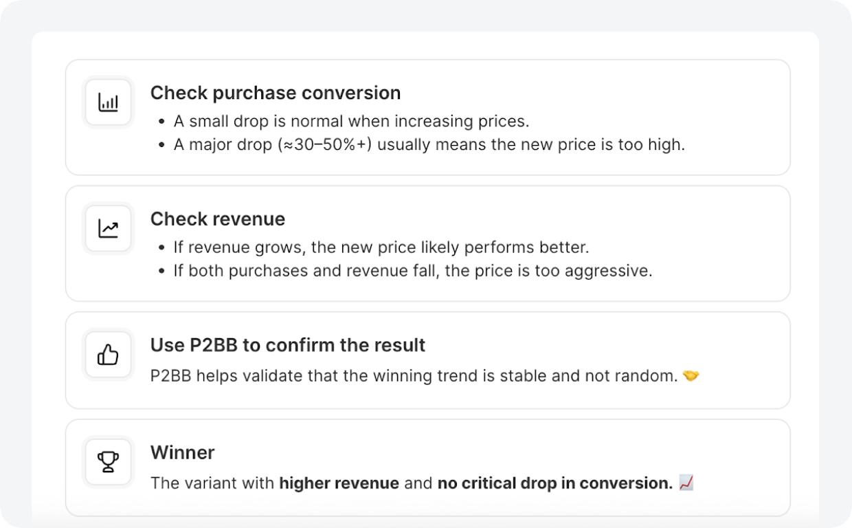Open the 'Check purchase conversion' heading
This screenshot has width=852, height=528.
coord(275,93)
